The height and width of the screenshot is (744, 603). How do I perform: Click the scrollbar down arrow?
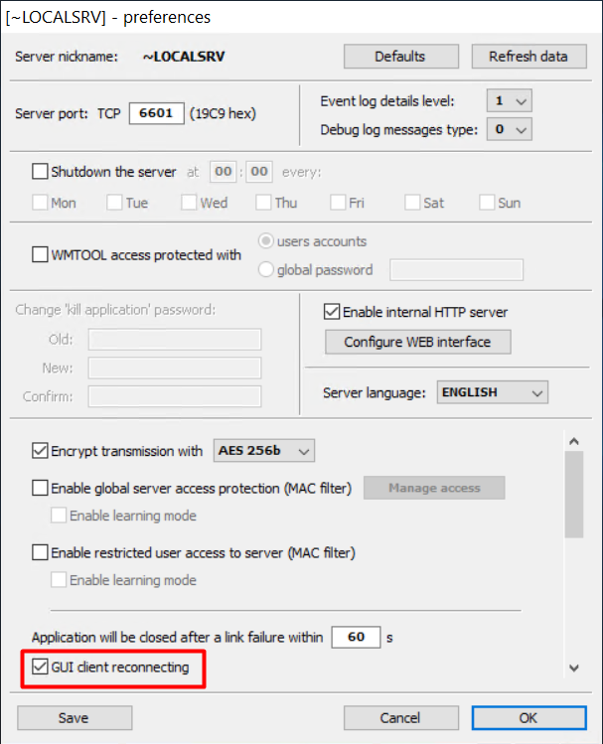(573, 668)
